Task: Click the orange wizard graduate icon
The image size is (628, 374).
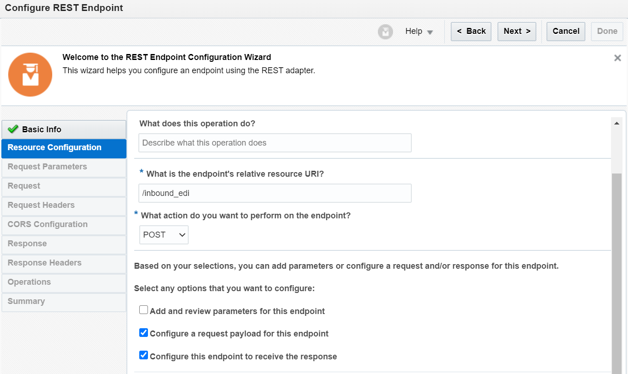Action: click(30, 75)
